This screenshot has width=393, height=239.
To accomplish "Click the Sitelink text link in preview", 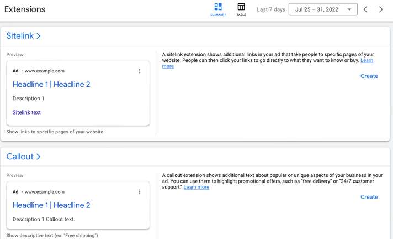I will pyautogui.click(x=26, y=113).
